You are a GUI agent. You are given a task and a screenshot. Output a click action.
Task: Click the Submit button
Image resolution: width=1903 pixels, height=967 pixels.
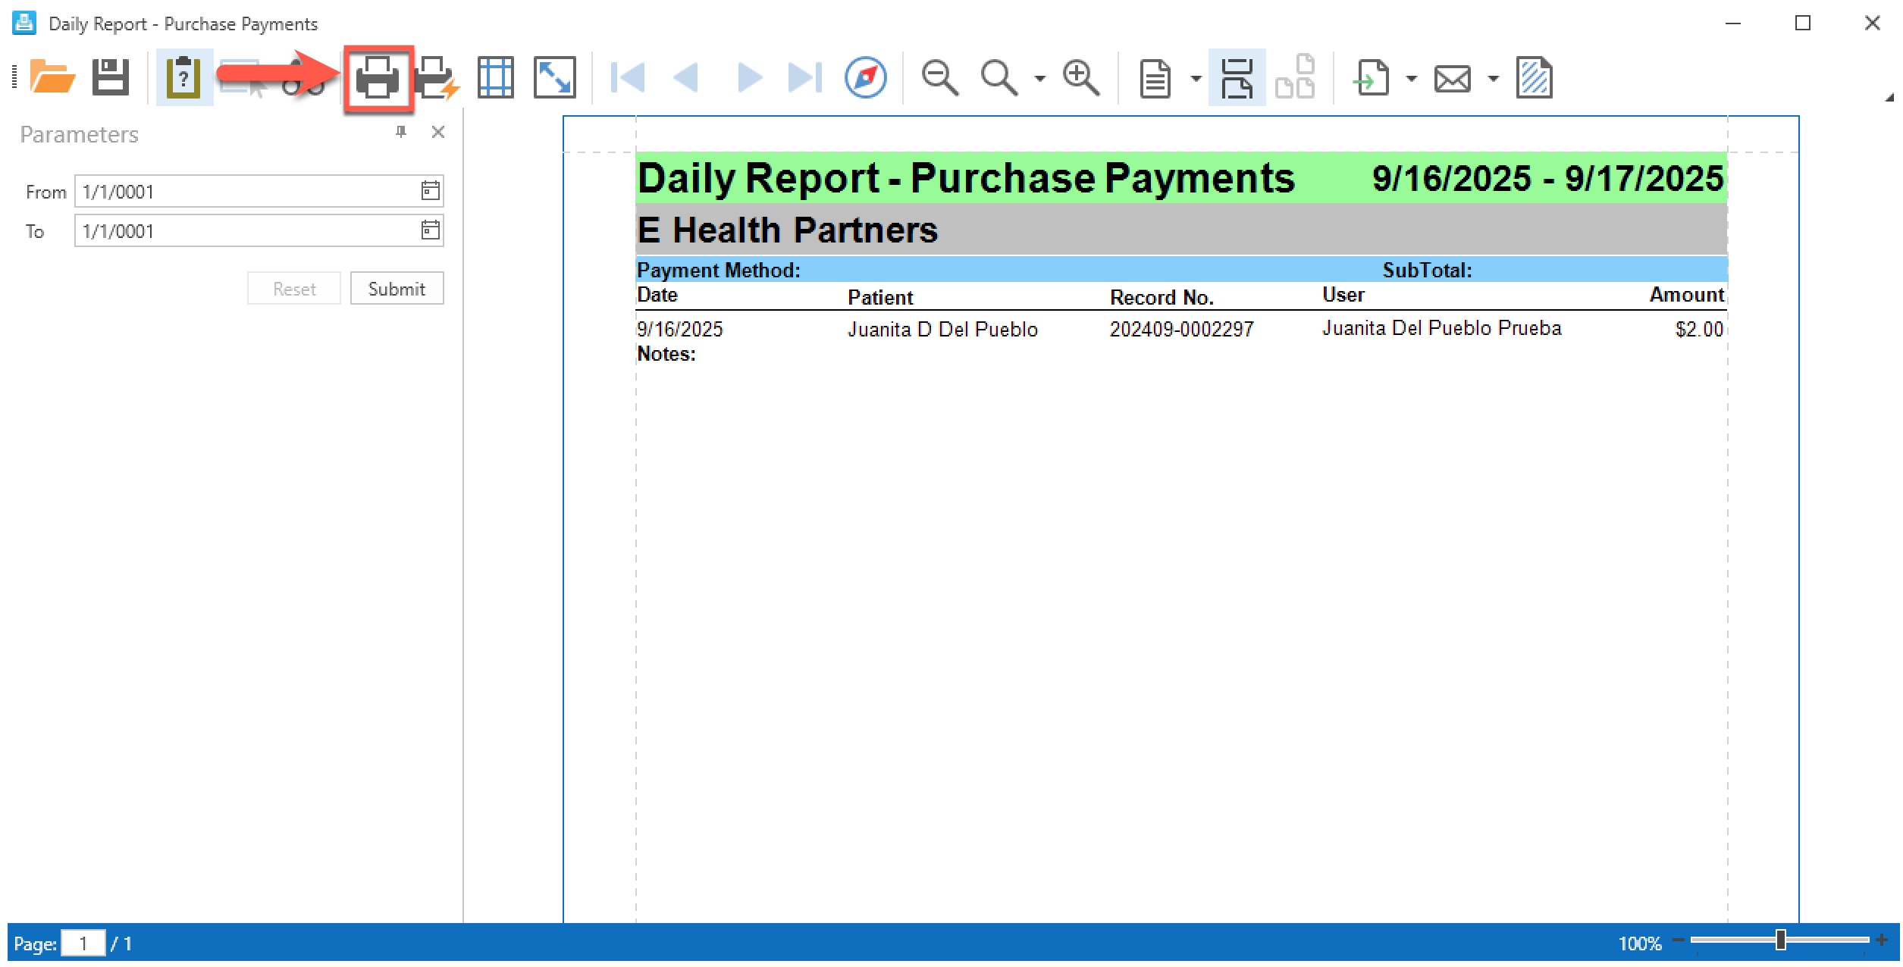(397, 289)
